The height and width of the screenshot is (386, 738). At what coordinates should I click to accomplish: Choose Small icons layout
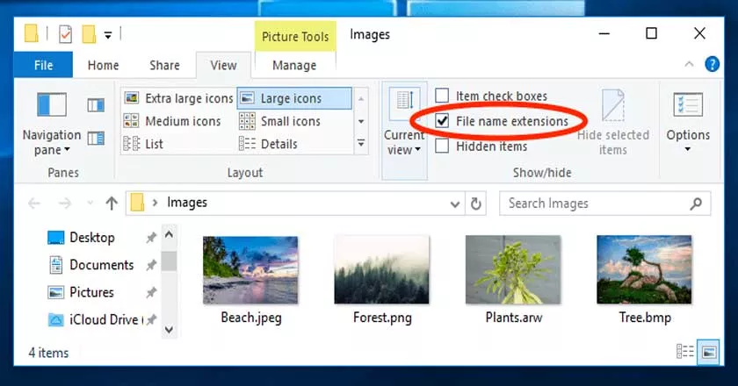pos(279,121)
